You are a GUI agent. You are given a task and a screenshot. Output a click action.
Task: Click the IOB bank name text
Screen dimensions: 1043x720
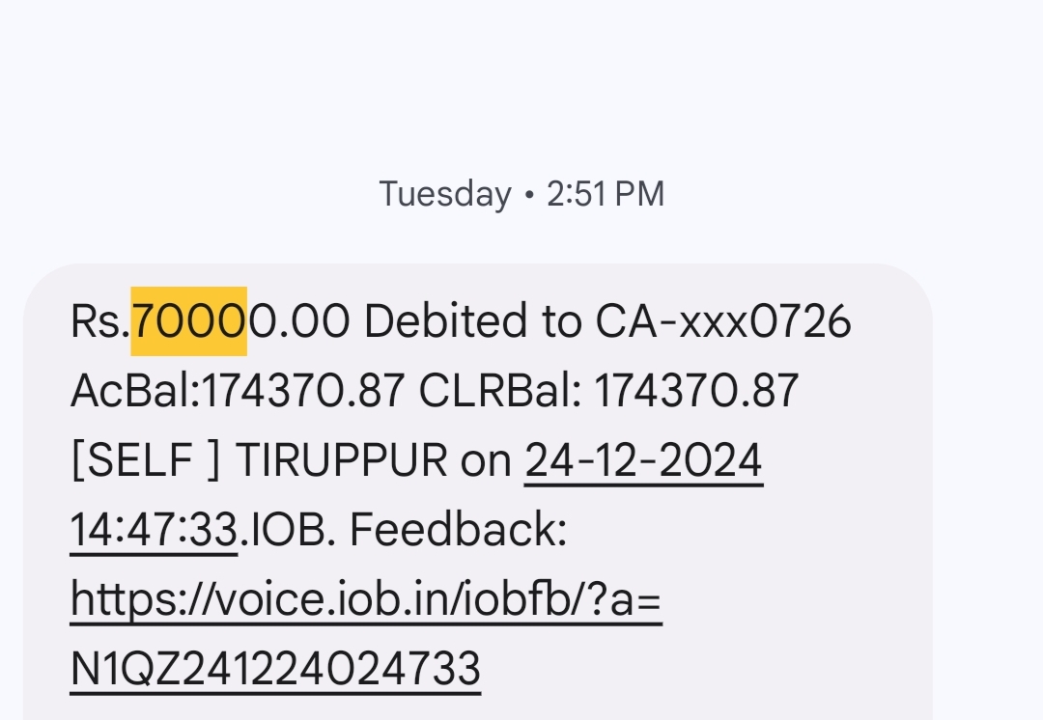point(288,530)
